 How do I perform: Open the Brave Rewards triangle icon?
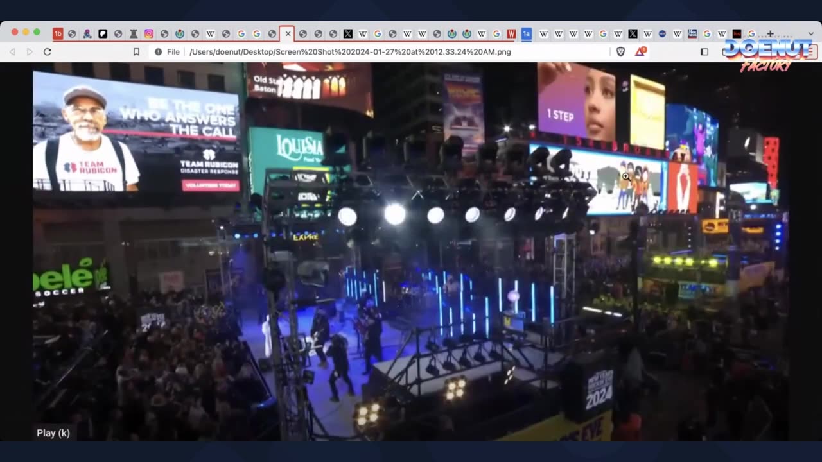[x=640, y=51]
